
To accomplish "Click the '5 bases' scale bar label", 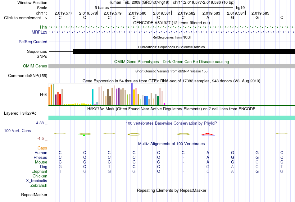I will coord(102,8).
